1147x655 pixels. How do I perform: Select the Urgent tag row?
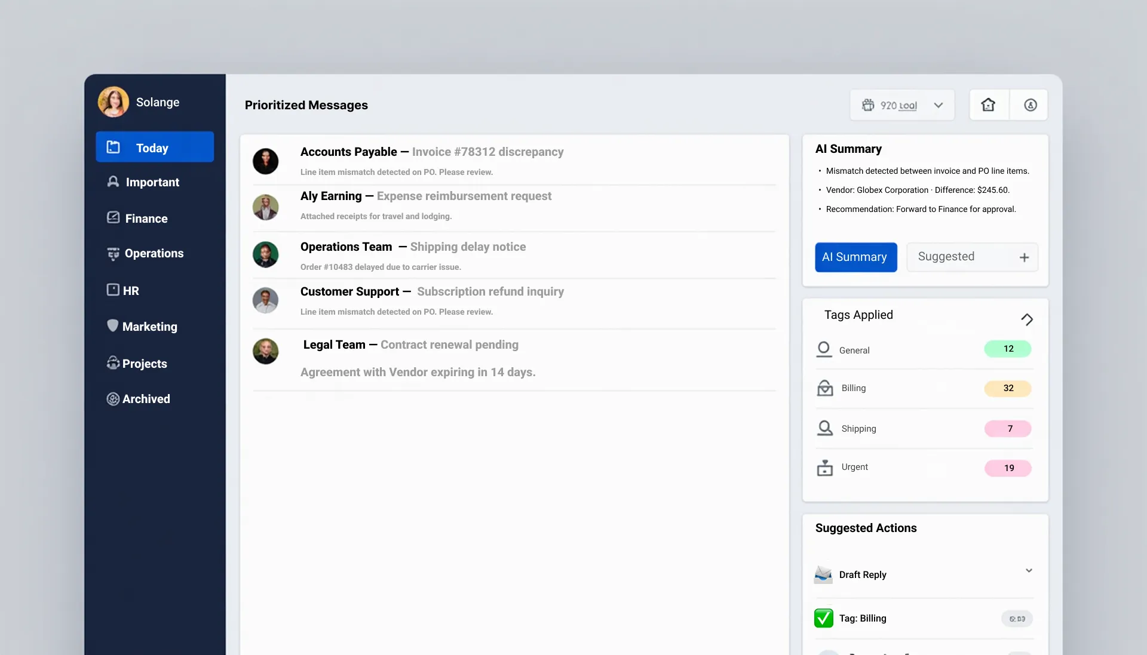click(x=854, y=467)
